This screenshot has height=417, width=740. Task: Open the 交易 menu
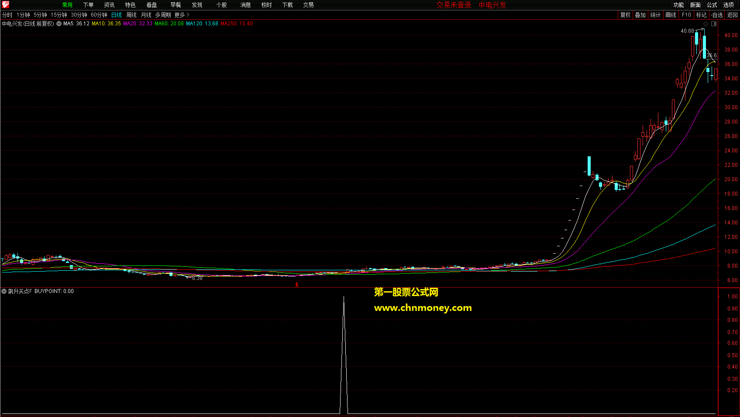[x=308, y=5]
